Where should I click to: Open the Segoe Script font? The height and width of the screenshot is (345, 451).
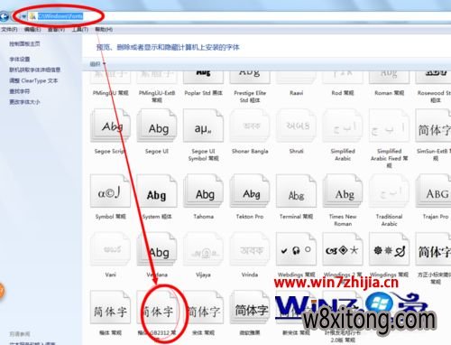pyautogui.click(x=110, y=126)
